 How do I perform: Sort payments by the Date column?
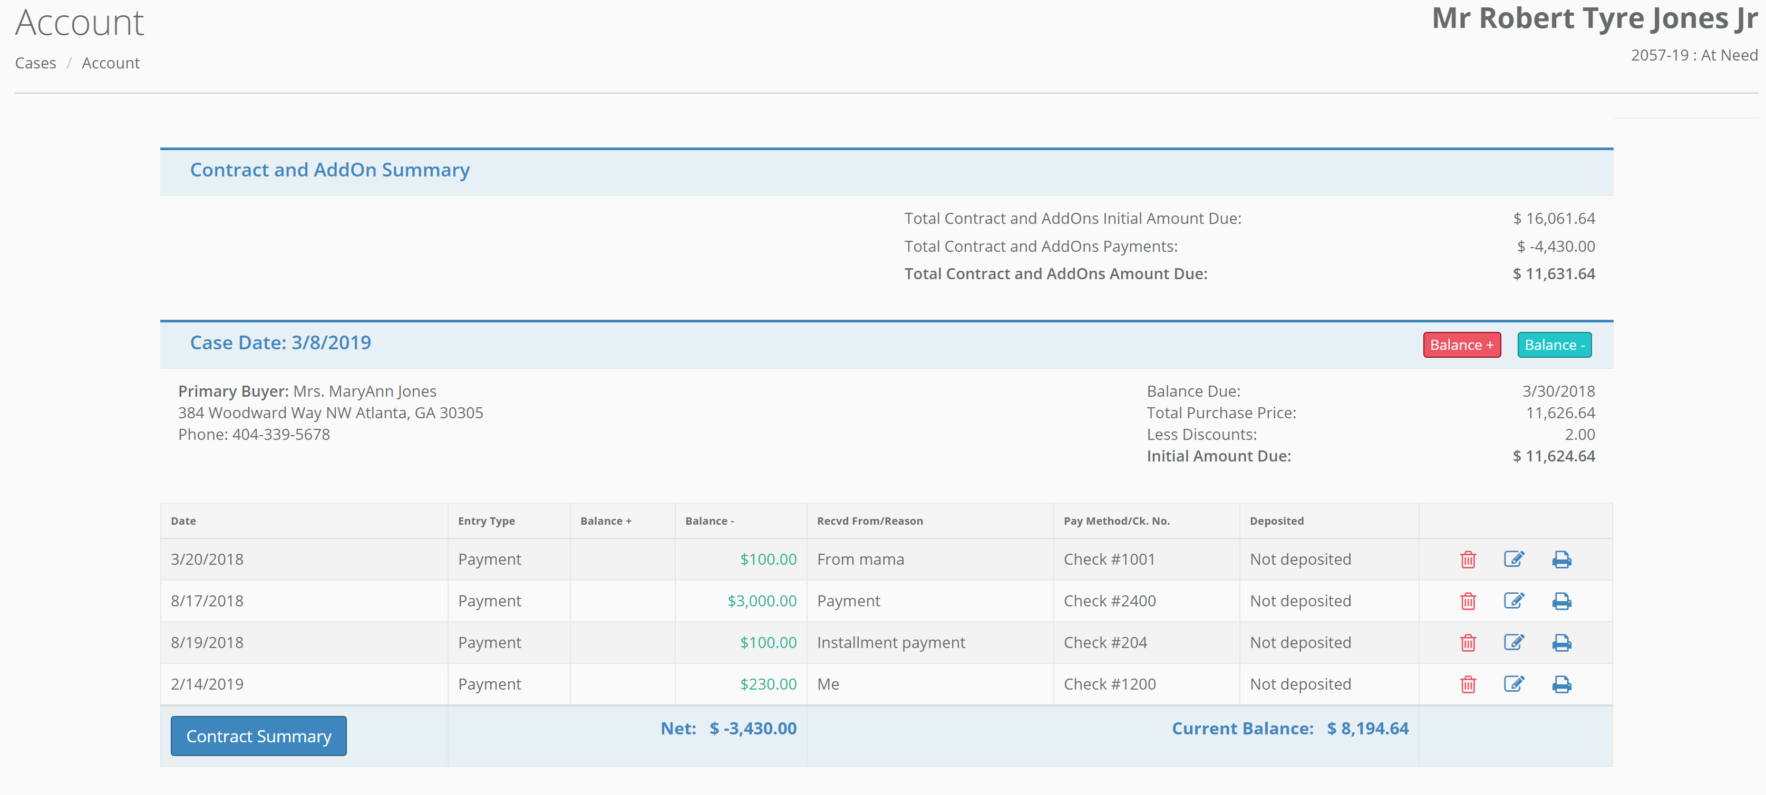click(183, 521)
